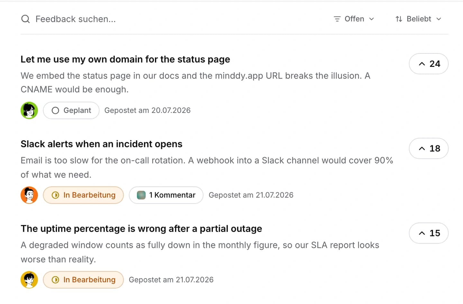Click 'Gepostet am 21.07.2026' on Slack alerts post
Screen dimensions: 463x304
point(251,195)
